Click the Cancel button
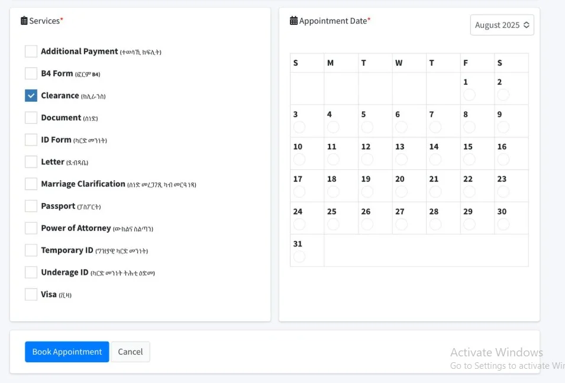Screen dimensions: 565x383 130,352
